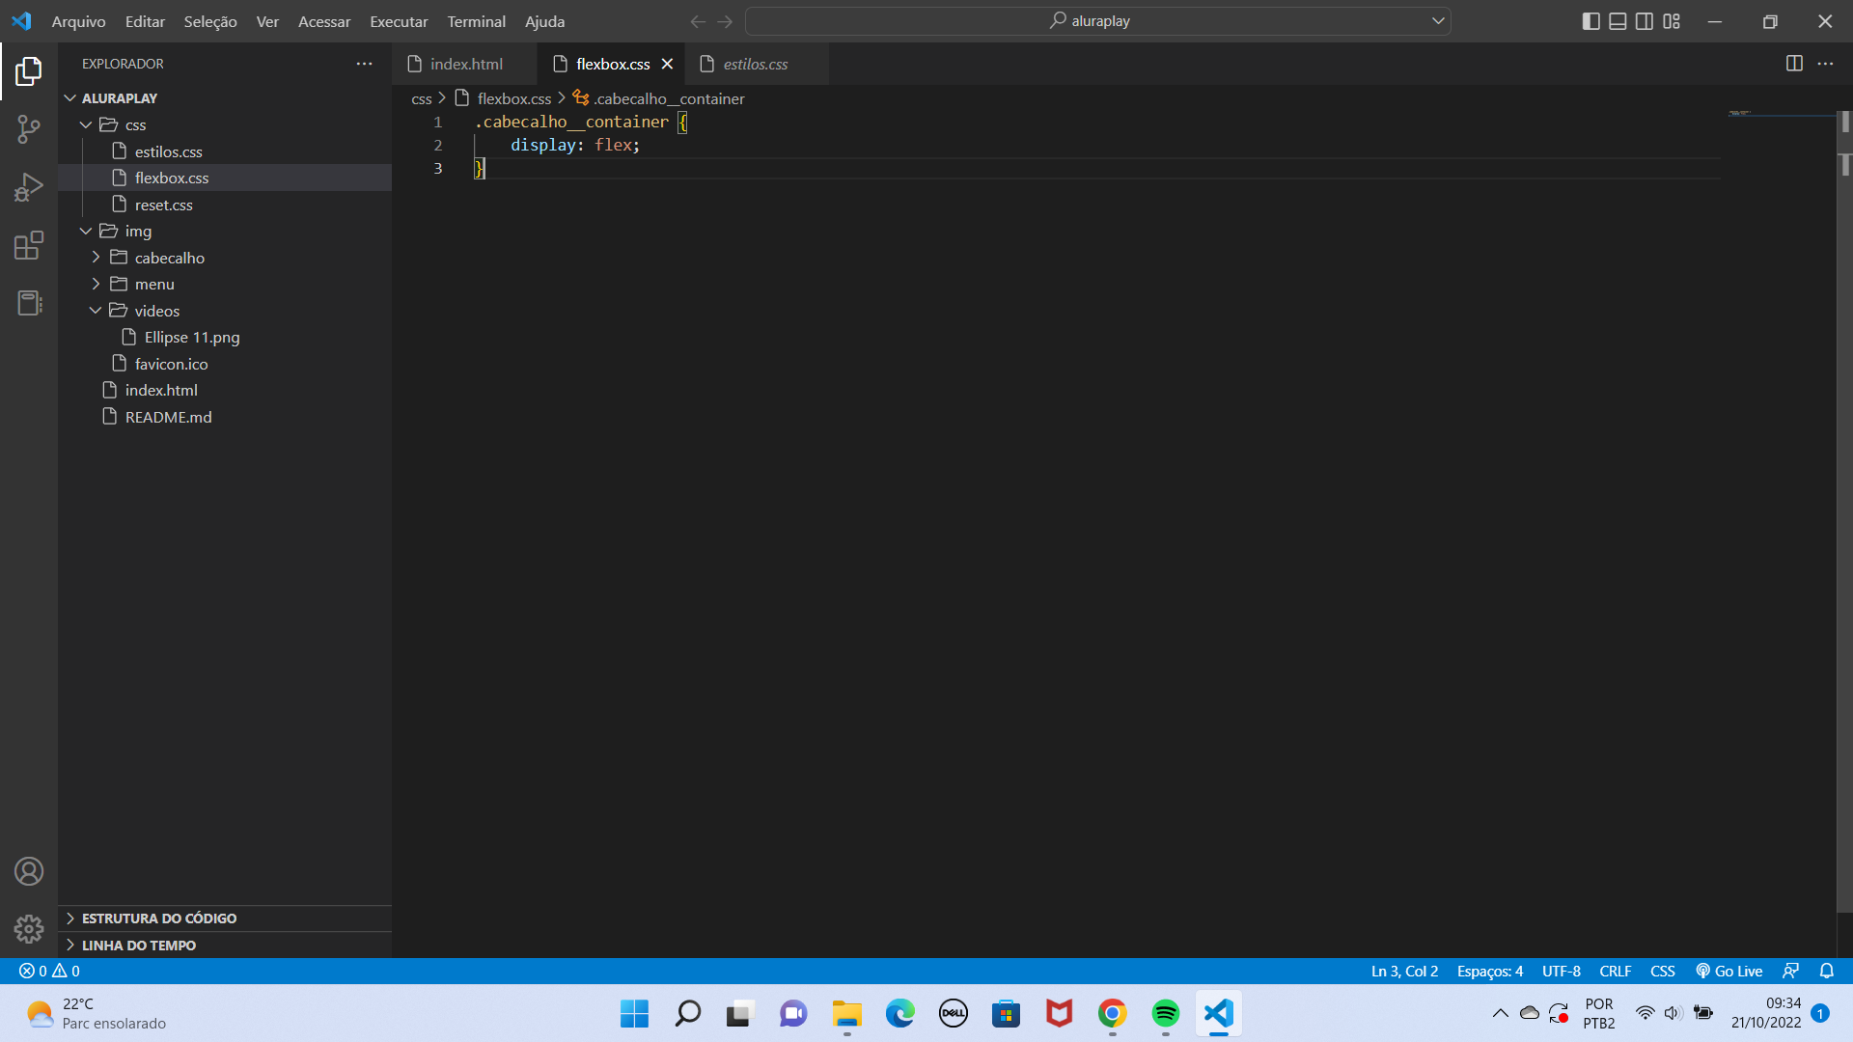
Task: Click the .cabecalho__container breadcrumb symbol
Action: point(658,98)
